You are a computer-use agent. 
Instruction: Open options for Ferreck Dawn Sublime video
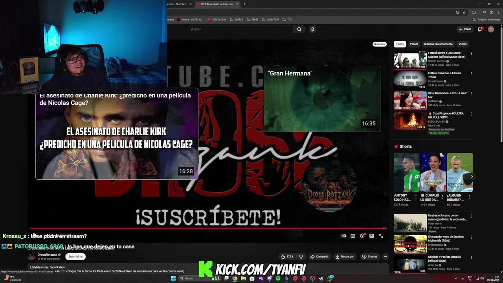(471, 53)
